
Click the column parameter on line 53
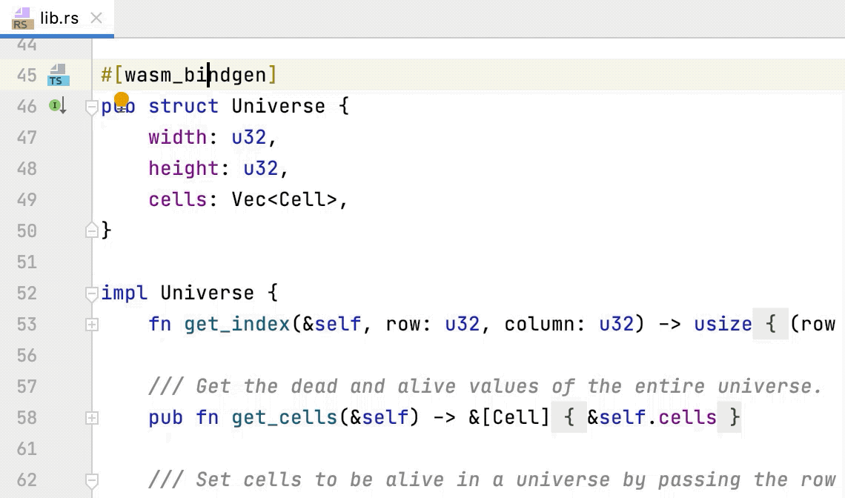pos(539,324)
